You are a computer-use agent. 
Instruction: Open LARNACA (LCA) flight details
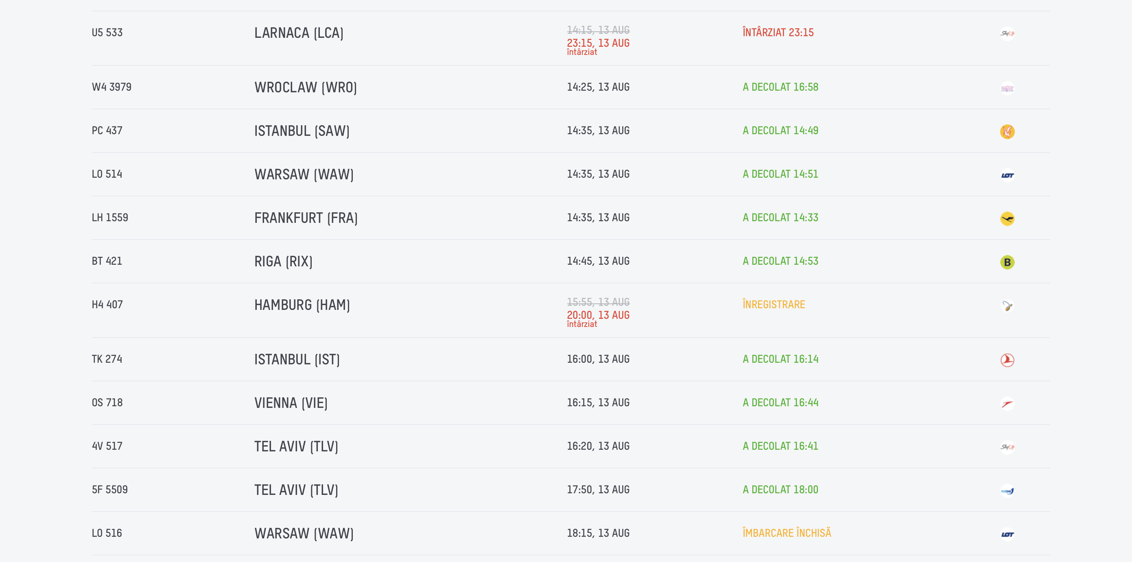coord(299,33)
